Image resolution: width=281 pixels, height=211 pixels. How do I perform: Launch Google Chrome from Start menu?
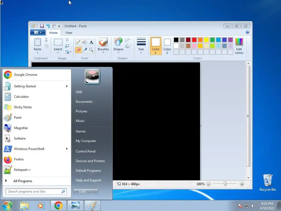click(37, 75)
